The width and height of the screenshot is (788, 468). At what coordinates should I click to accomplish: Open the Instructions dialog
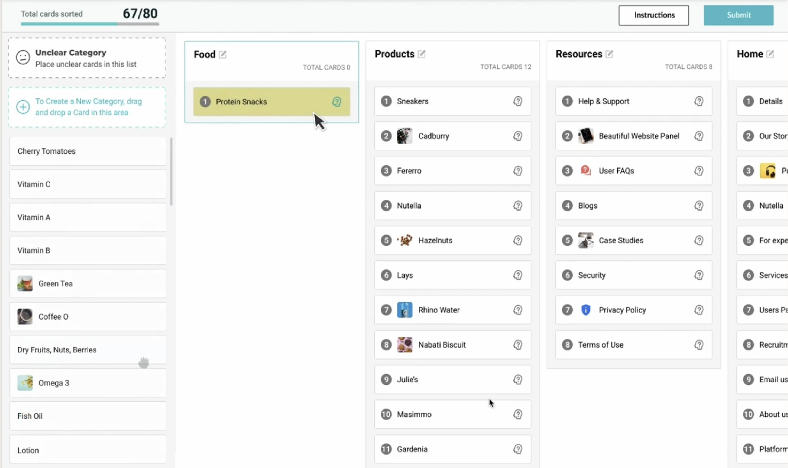654,15
